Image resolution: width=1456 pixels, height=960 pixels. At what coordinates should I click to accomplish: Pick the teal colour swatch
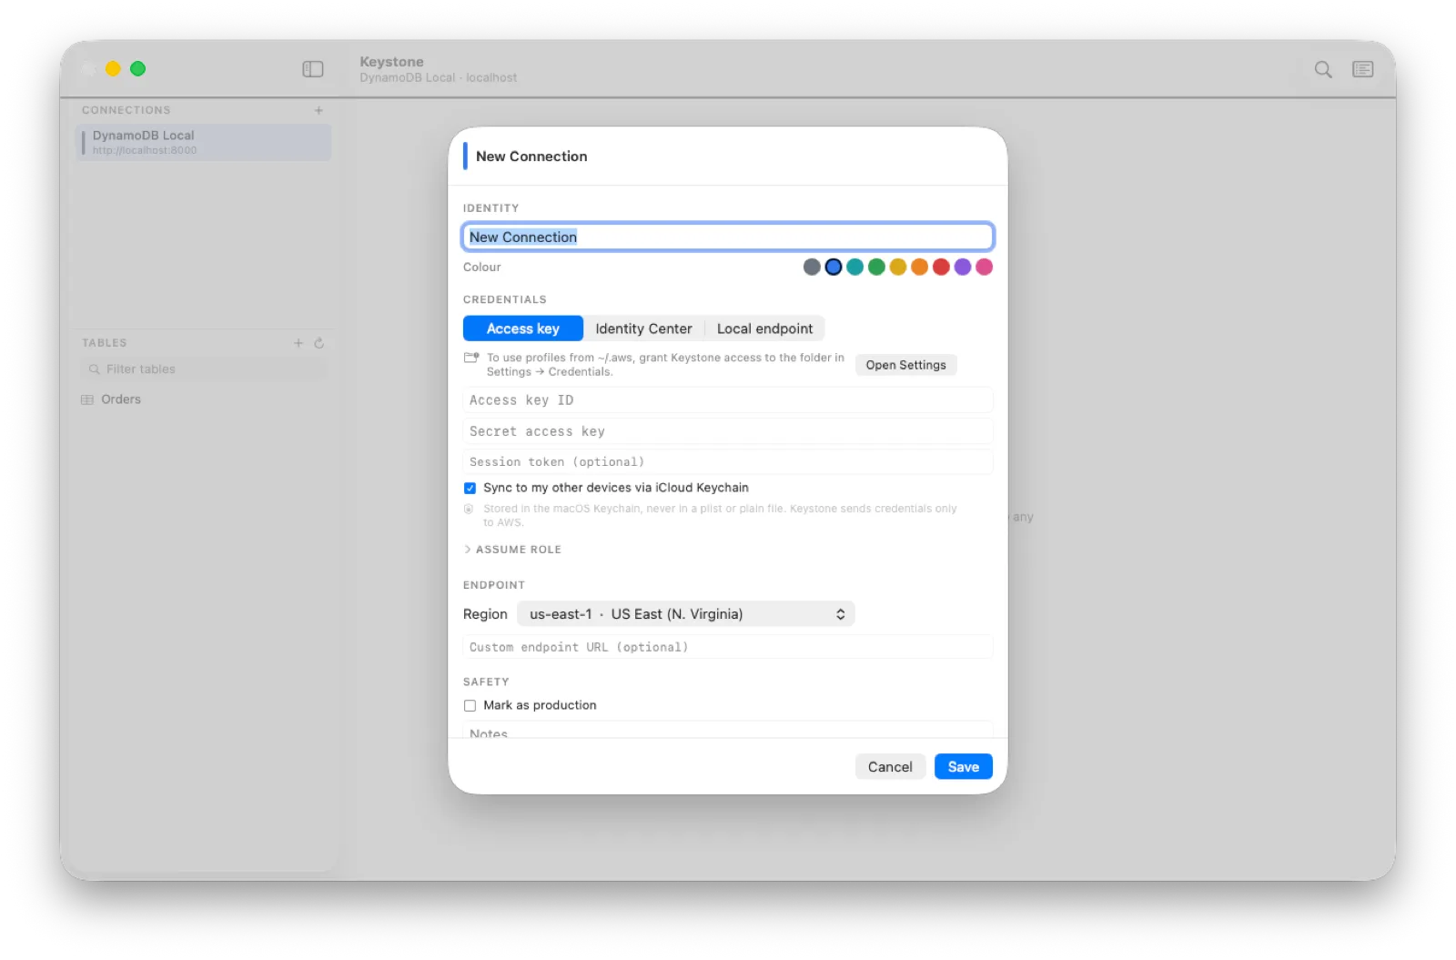(x=854, y=267)
